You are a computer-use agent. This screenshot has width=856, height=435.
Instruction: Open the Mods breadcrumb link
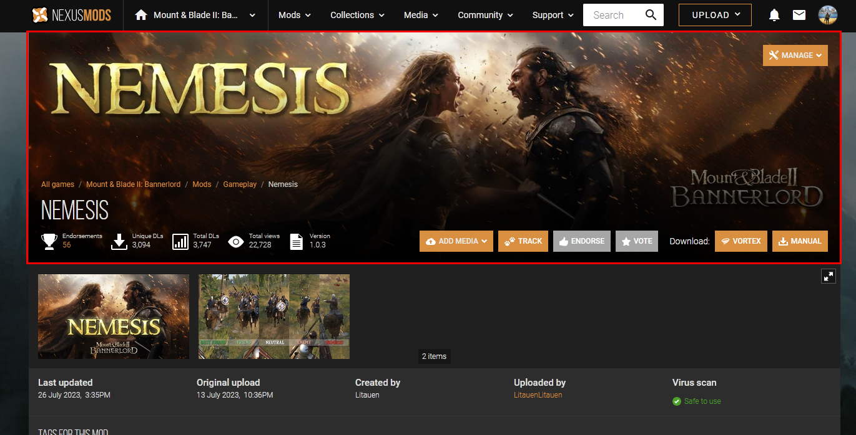click(x=202, y=184)
